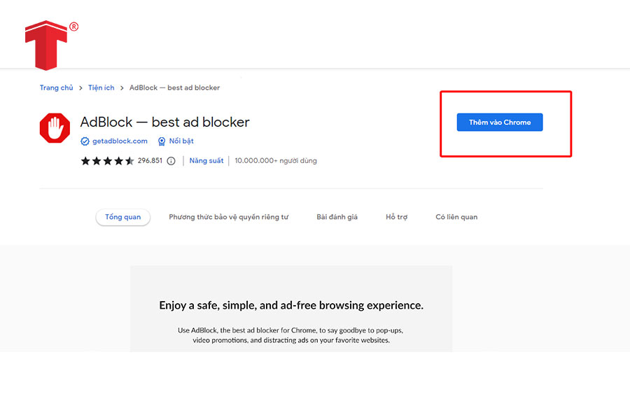Select the Tổng quan tab
The width and height of the screenshot is (630, 420).
[123, 217]
